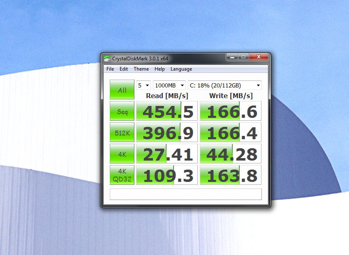Click the Read [MB/s] column header
Viewport: 349px width, 255px height.
167,96
